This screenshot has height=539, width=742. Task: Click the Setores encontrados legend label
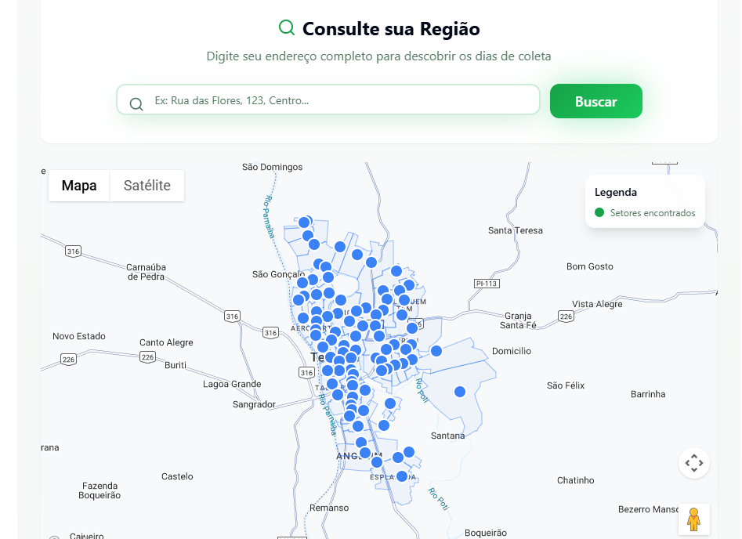point(652,212)
